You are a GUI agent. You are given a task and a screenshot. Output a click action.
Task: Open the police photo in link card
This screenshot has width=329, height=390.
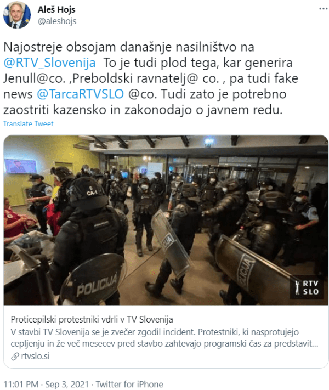(166, 220)
